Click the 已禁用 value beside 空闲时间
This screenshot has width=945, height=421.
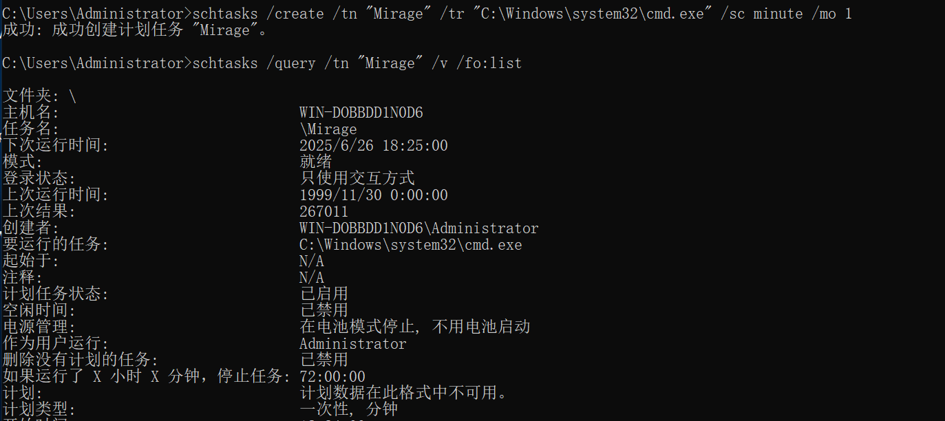click(x=323, y=311)
